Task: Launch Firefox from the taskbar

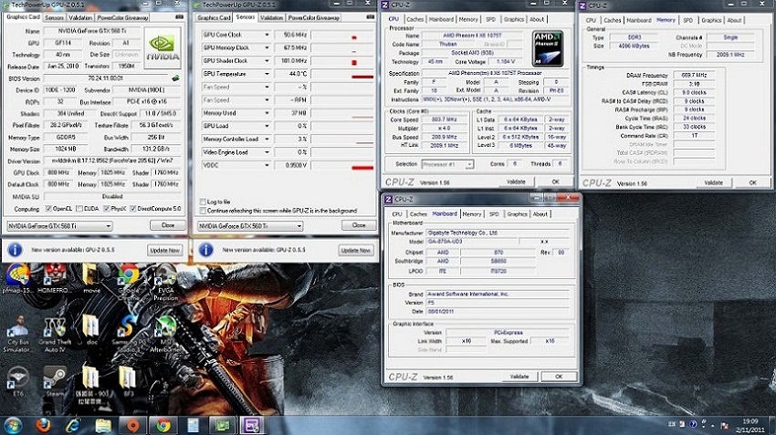Action: pos(44,425)
